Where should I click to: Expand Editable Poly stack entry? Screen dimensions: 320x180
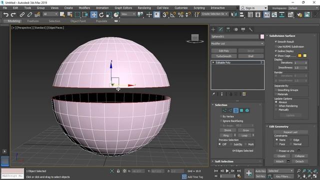(213, 62)
